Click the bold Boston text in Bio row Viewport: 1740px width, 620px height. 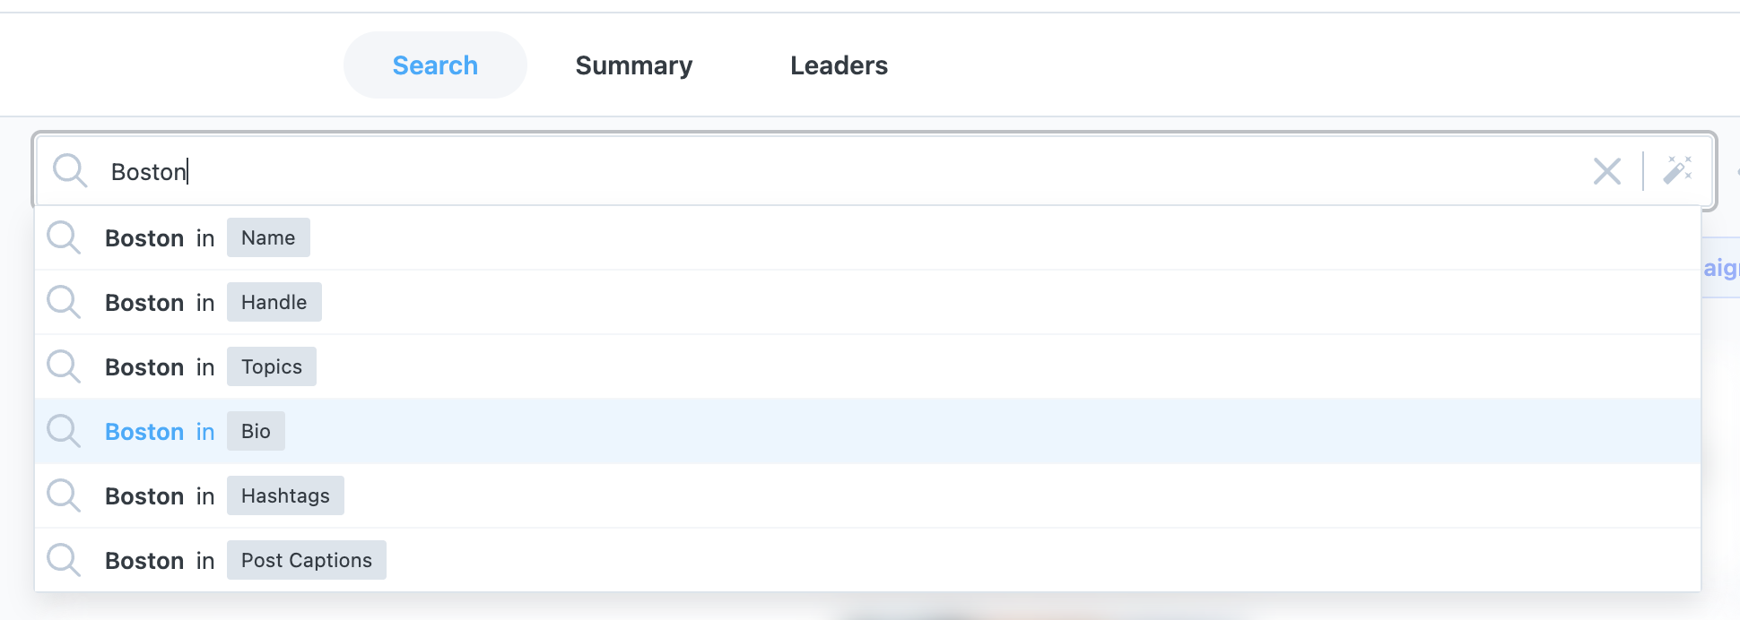pos(144,432)
